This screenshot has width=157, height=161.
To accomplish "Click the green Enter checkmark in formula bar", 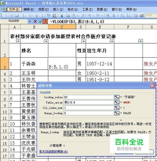I will [40, 21].
